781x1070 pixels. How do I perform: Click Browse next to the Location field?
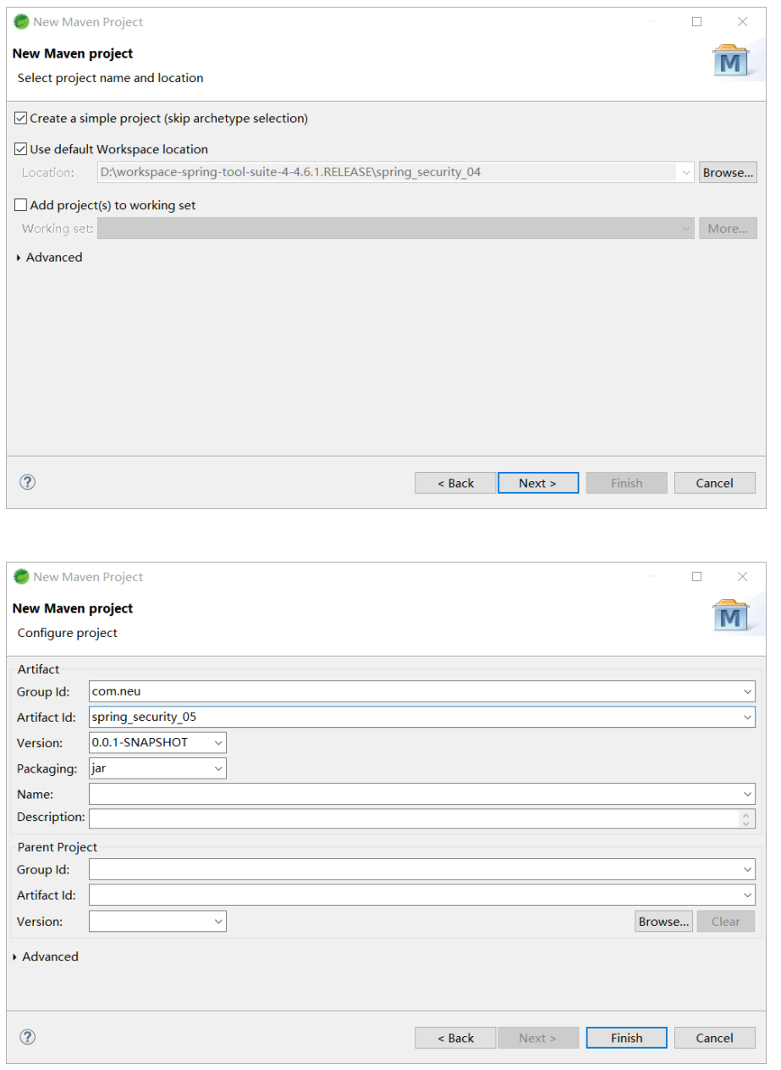[728, 173]
